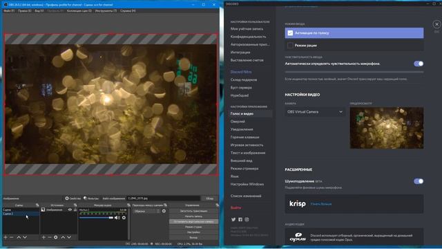Lock the Изображение source in OBS
The image size is (442, 249).
coord(75,210)
